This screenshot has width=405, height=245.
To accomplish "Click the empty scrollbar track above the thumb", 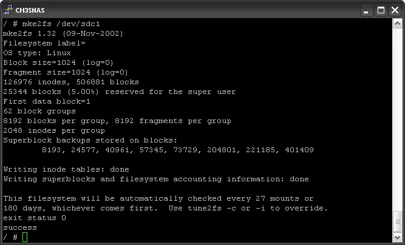I will click(x=397, y=120).
